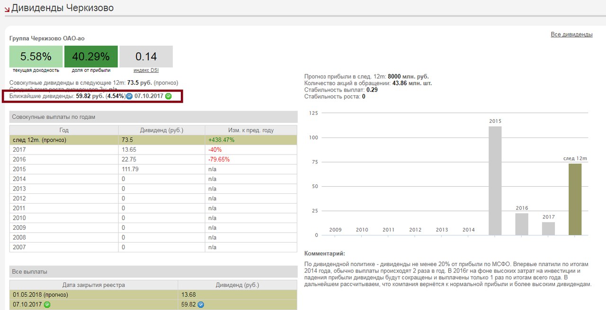Select the 2015 bar in the chart
This screenshot has width=606, height=310.
click(495, 181)
